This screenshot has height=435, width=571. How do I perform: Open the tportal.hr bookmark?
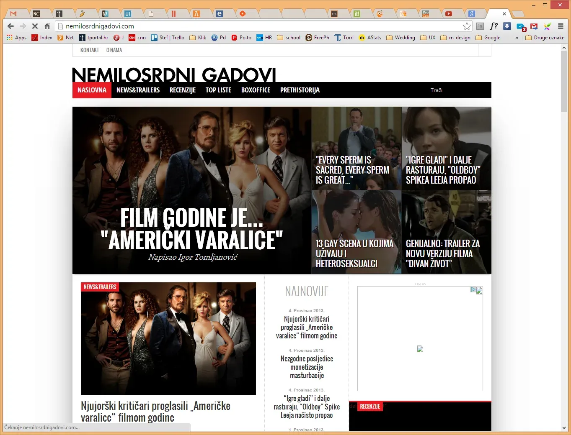click(x=94, y=38)
